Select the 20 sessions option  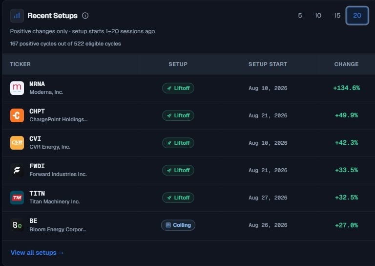pos(357,16)
